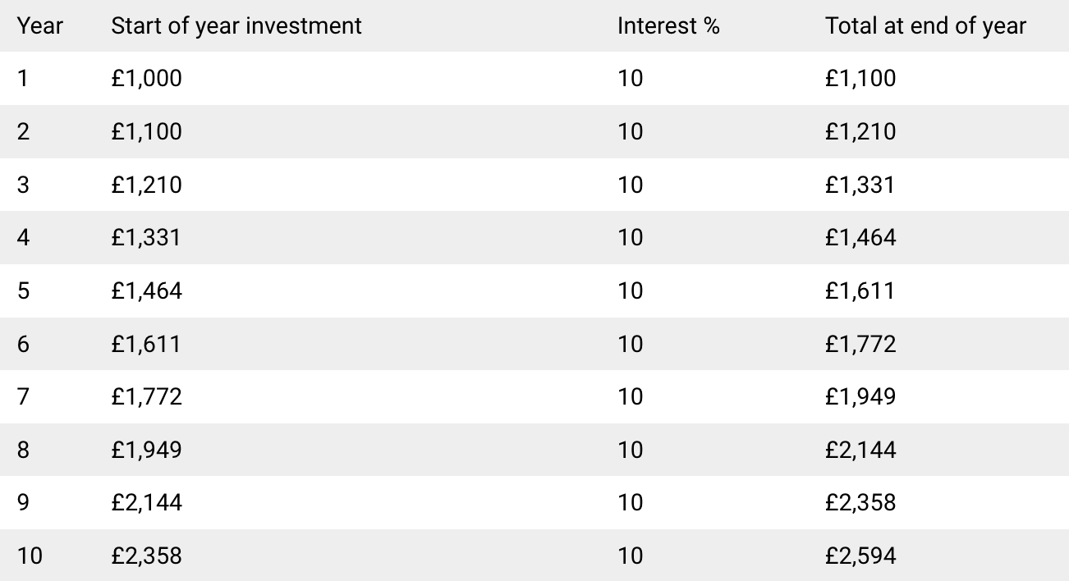The width and height of the screenshot is (1069, 581).
Task: Click the £1,464 total at end of year 4
Action: [x=860, y=238]
